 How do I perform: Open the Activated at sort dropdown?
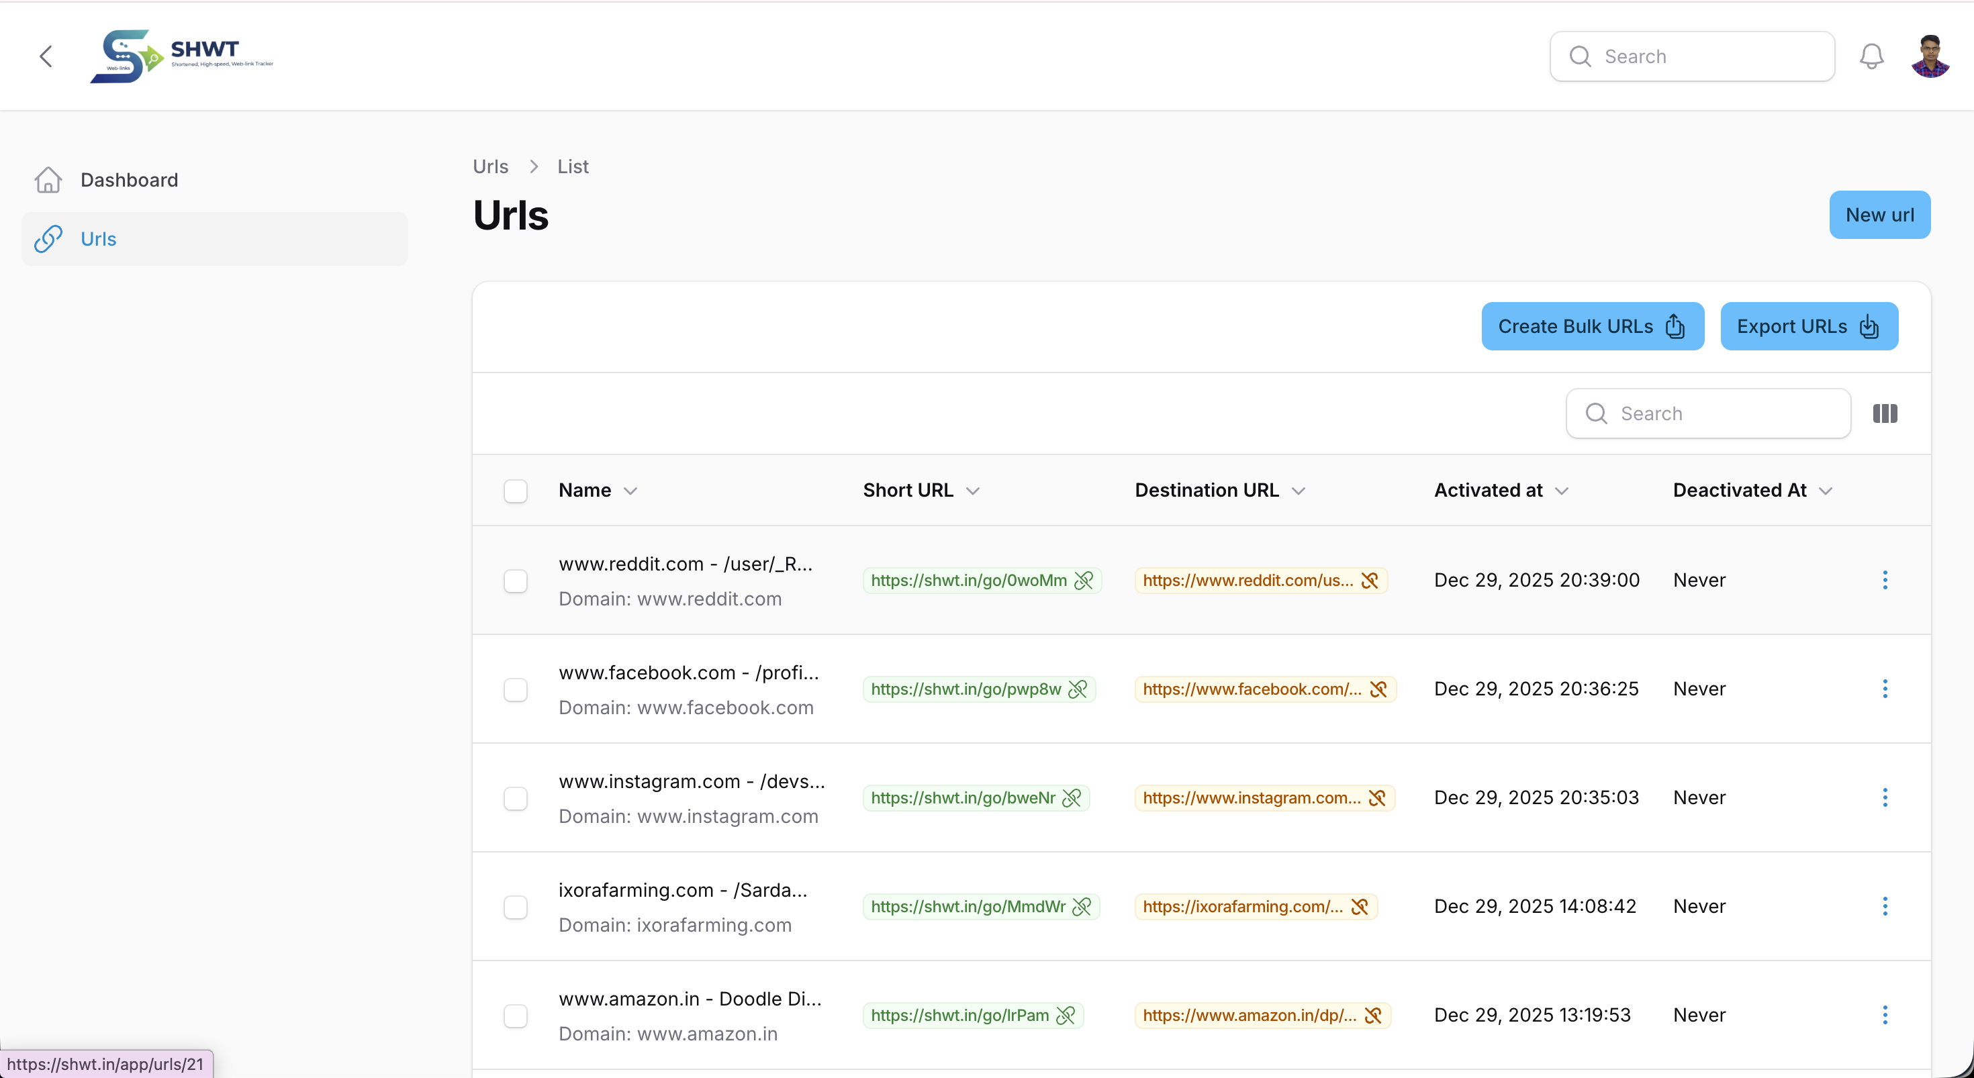[x=1562, y=491]
